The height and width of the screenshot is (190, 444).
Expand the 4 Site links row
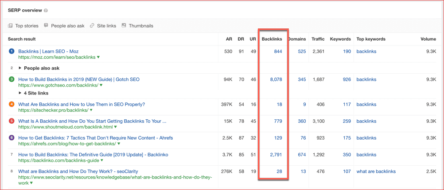(20, 93)
